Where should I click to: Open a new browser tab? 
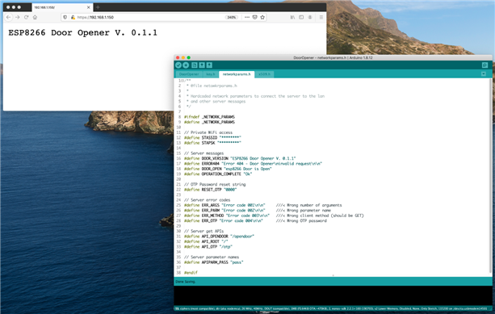click(98, 7)
